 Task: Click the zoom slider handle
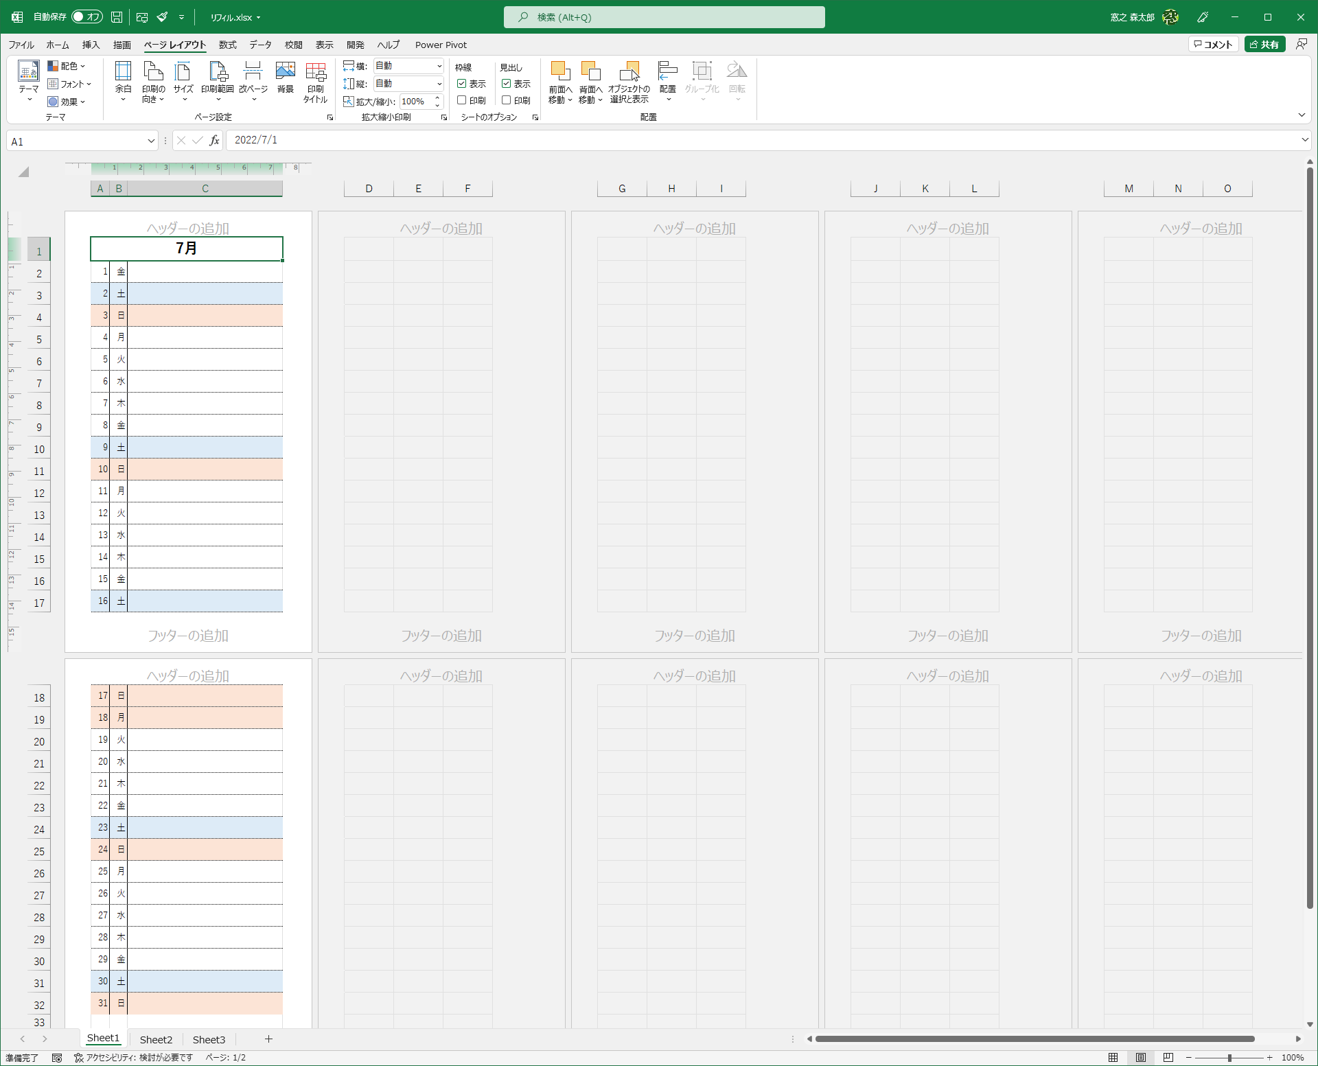pos(1229,1058)
